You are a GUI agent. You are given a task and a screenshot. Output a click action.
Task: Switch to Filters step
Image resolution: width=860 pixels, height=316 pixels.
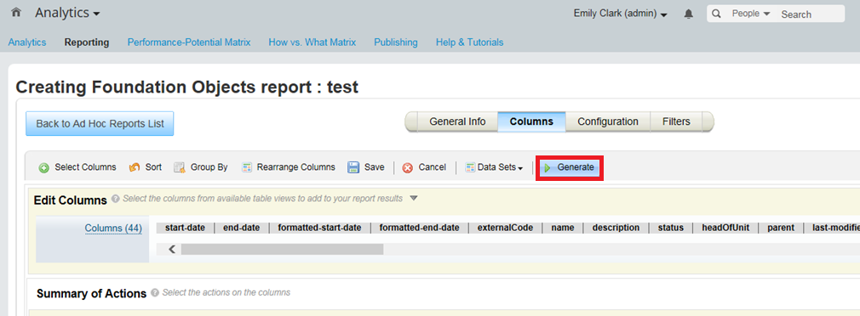click(x=676, y=121)
